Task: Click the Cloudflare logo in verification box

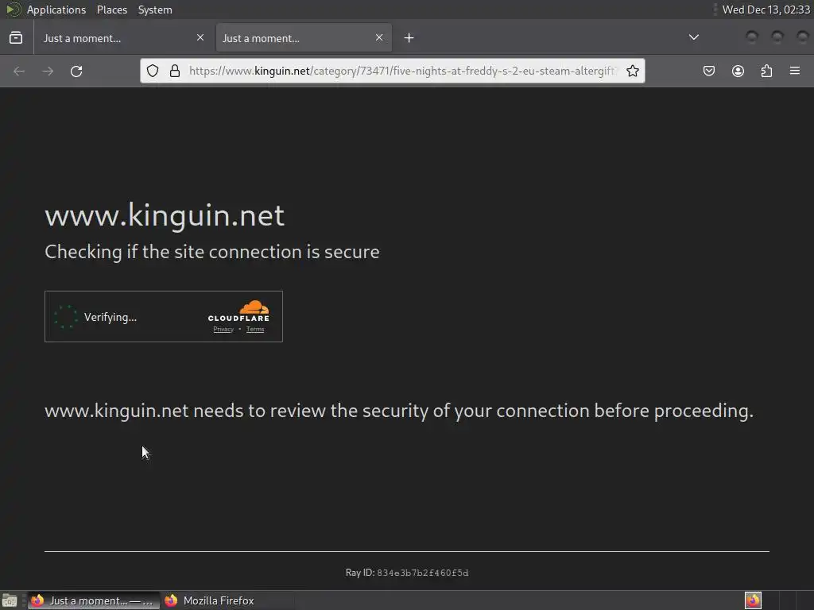Action: (x=238, y=311)
